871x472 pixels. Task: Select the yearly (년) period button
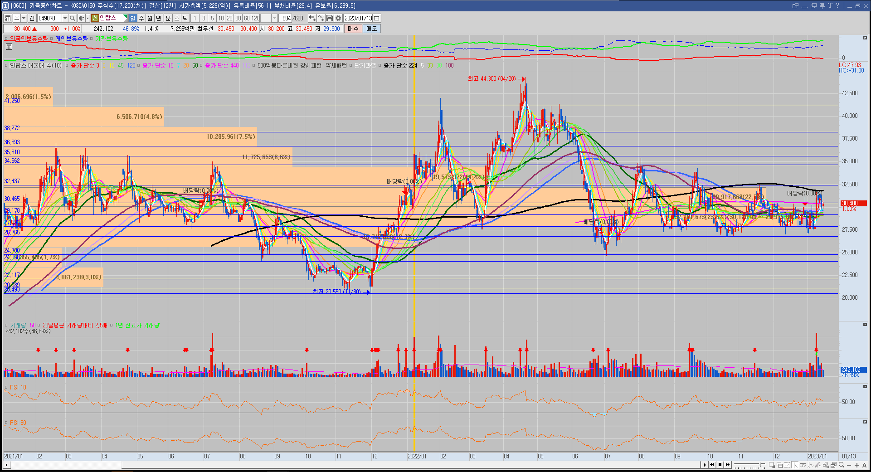pyautogui.click(x=158, y=18)
